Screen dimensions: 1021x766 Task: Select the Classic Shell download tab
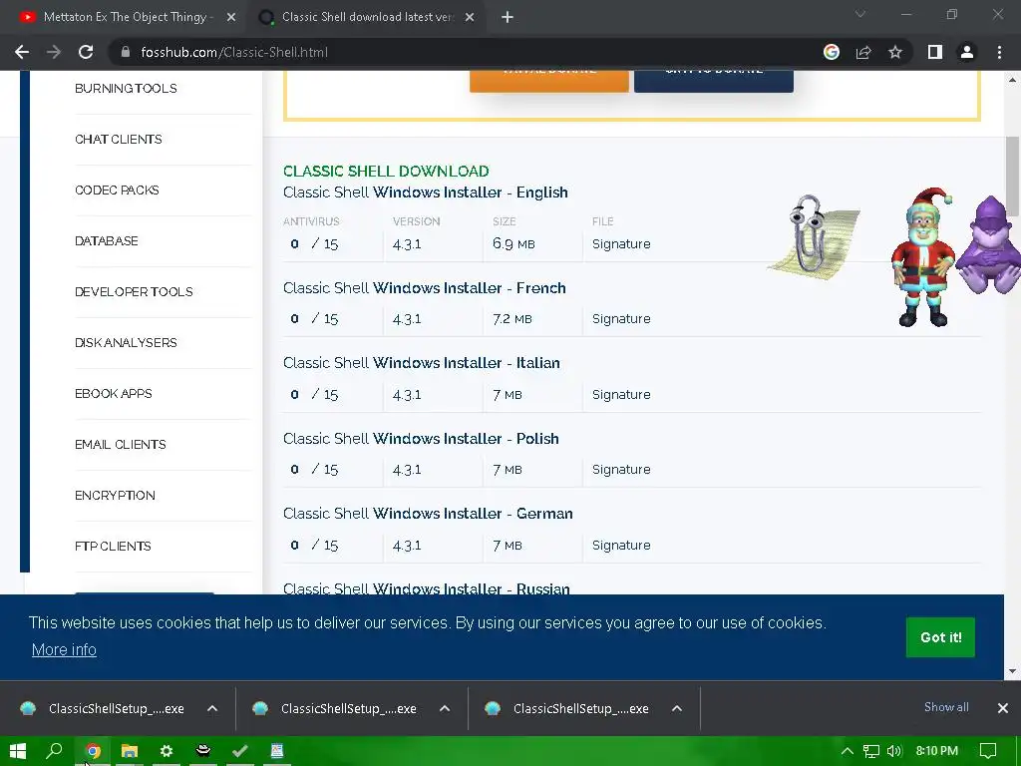[367, 18]
